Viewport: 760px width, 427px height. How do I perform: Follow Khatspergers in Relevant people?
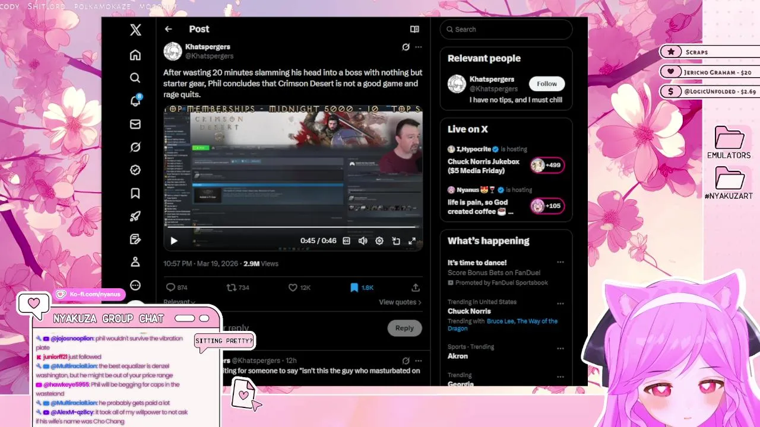547,84
